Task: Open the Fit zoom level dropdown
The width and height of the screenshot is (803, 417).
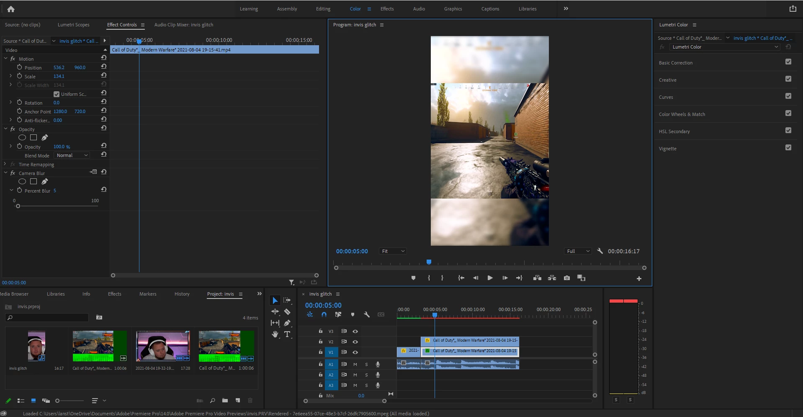Action: (393, 251)
